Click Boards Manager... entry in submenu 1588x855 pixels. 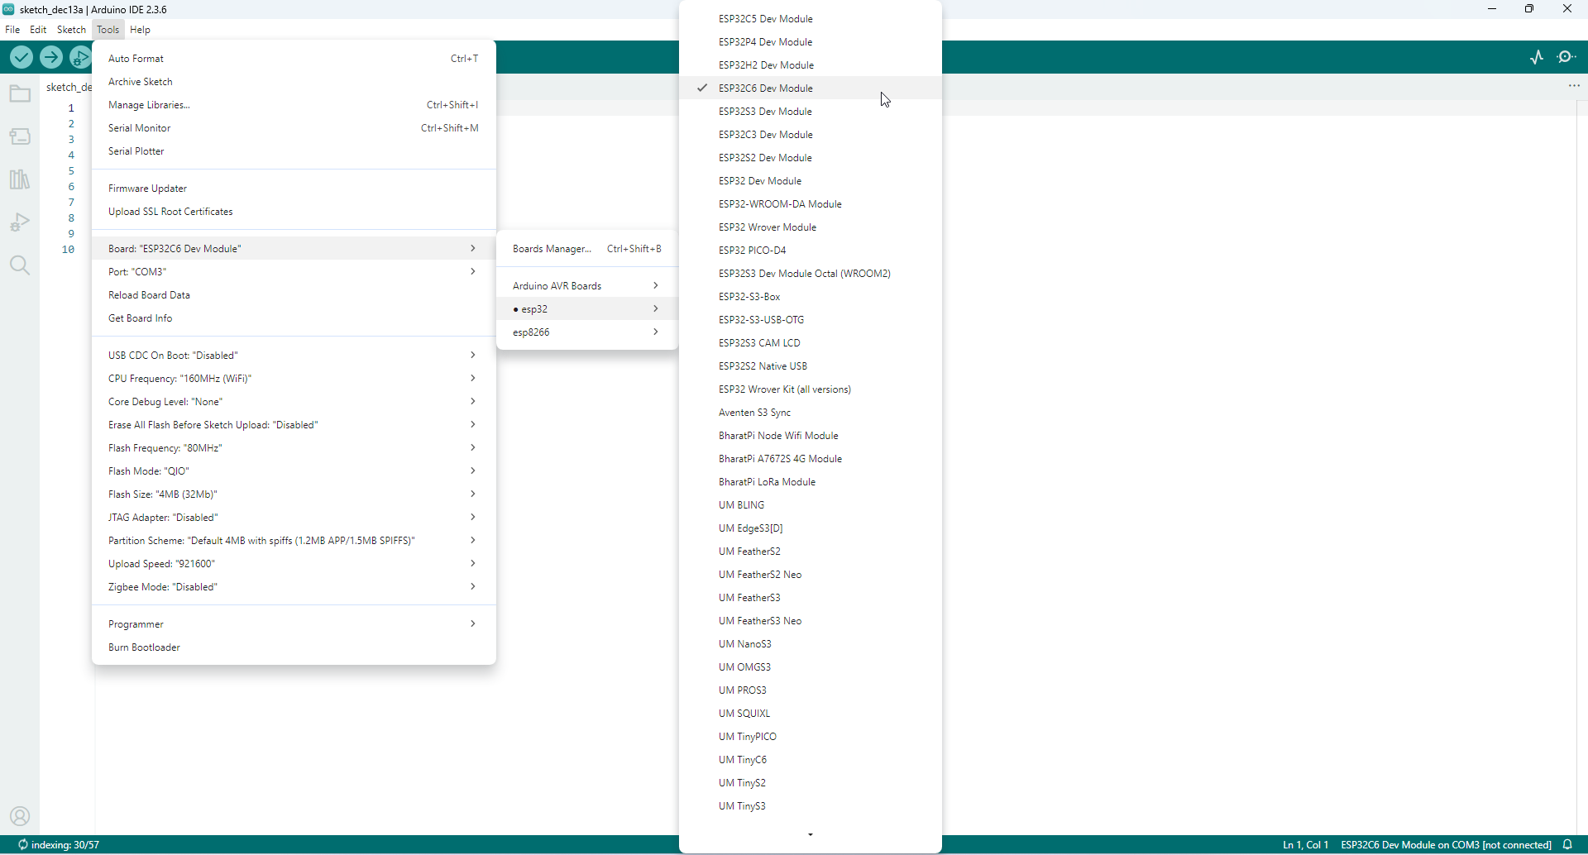click(552, 249)
